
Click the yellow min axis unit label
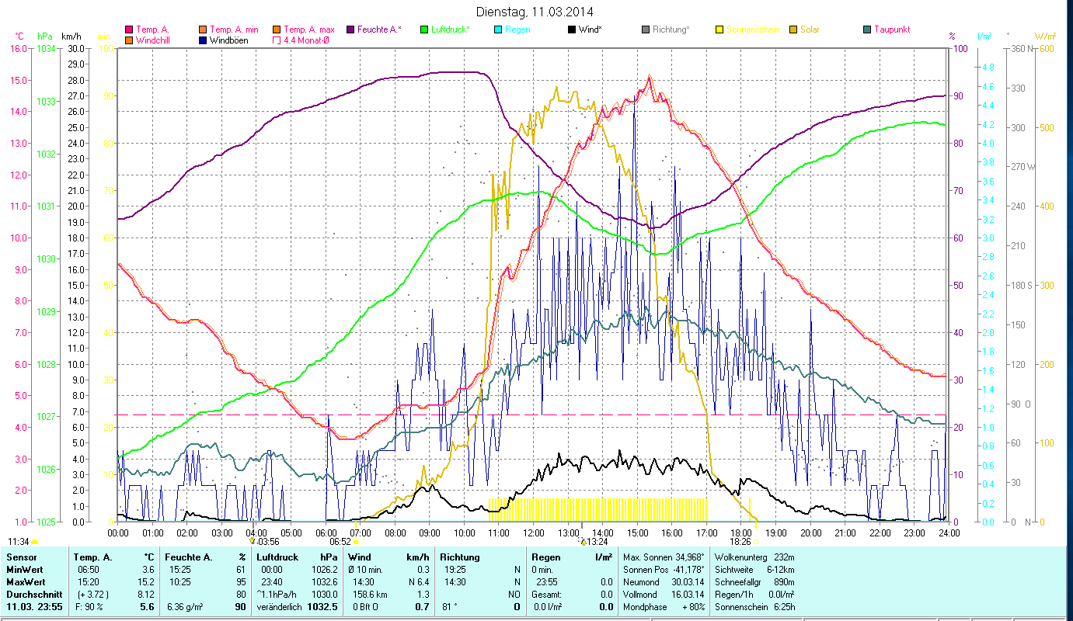tap(103, 36)
